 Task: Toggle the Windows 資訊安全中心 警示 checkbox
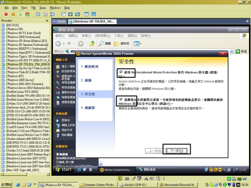(x=121, y=99)
